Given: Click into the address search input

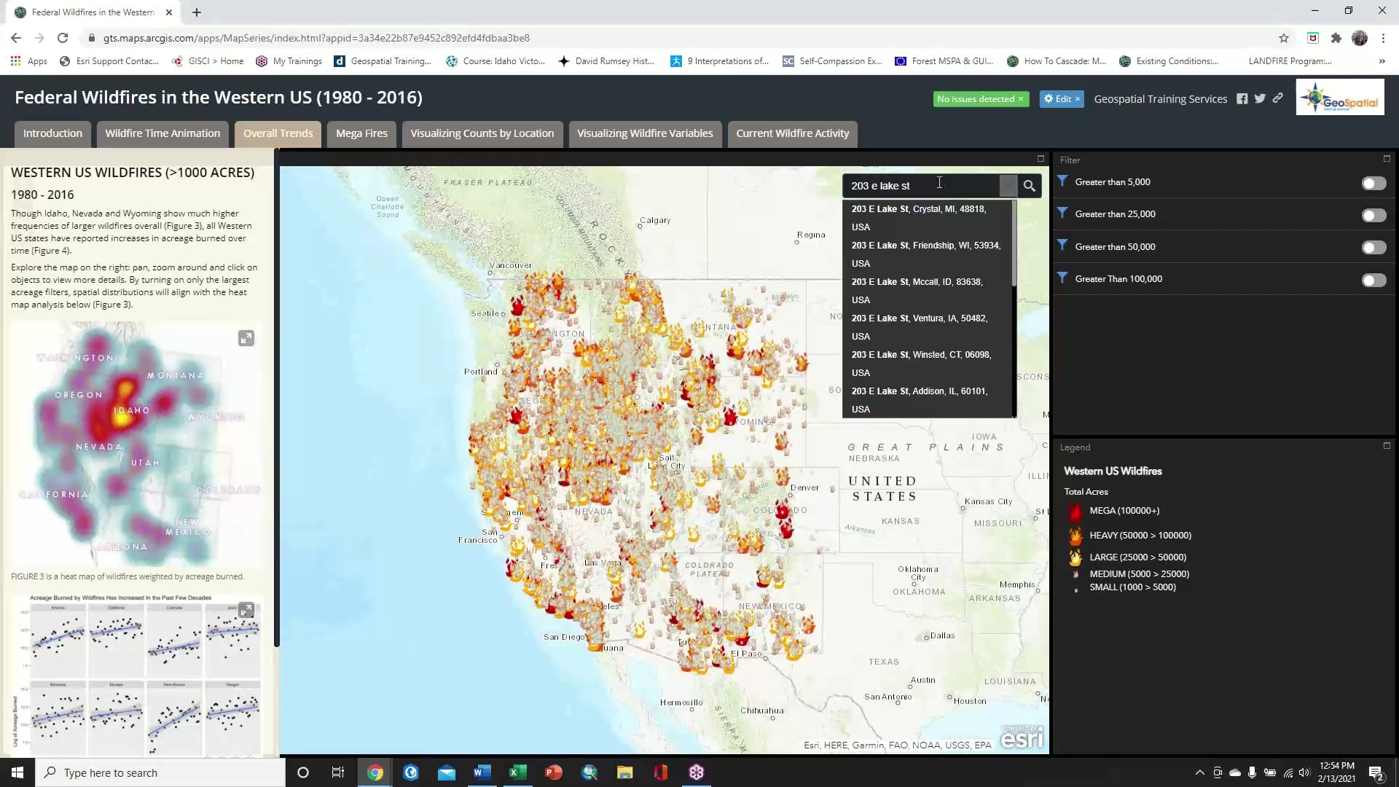Looking at the screenshot, I should point(922,186).
